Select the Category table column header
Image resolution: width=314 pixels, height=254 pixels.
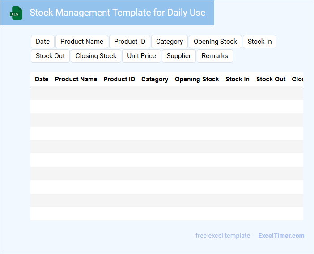[x=155, y=79]
